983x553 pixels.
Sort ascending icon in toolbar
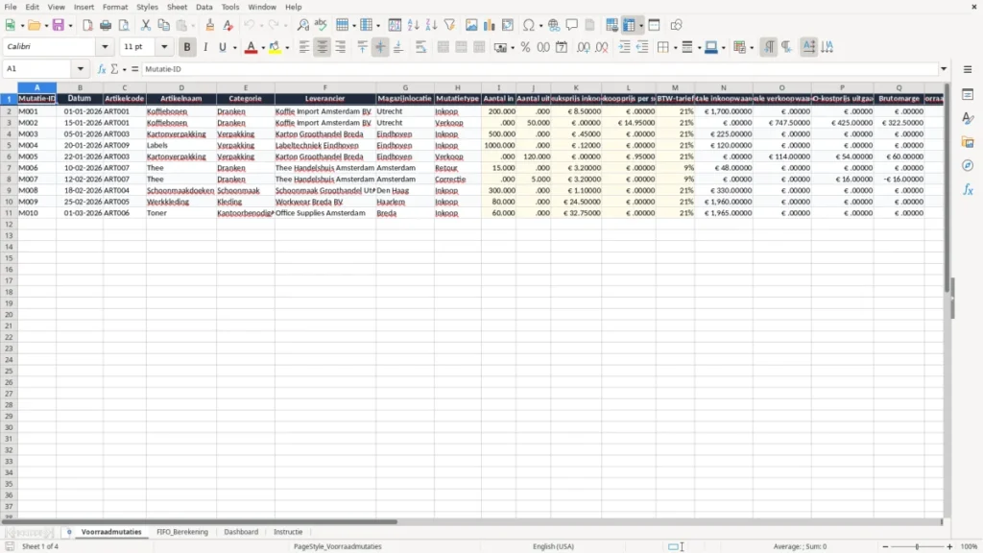tap(413, 25)
